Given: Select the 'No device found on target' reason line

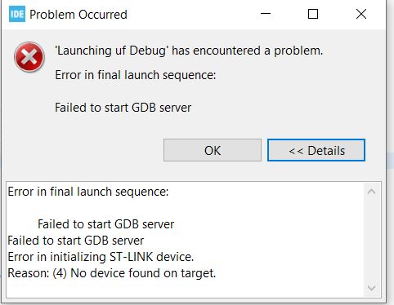Looking at the screenshot, I should coord(112,273).
